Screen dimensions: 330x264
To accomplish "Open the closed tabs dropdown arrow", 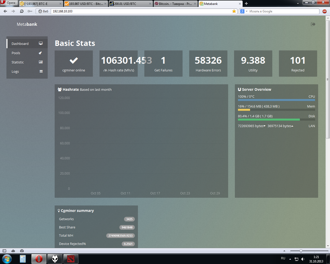I will [298, 4].
